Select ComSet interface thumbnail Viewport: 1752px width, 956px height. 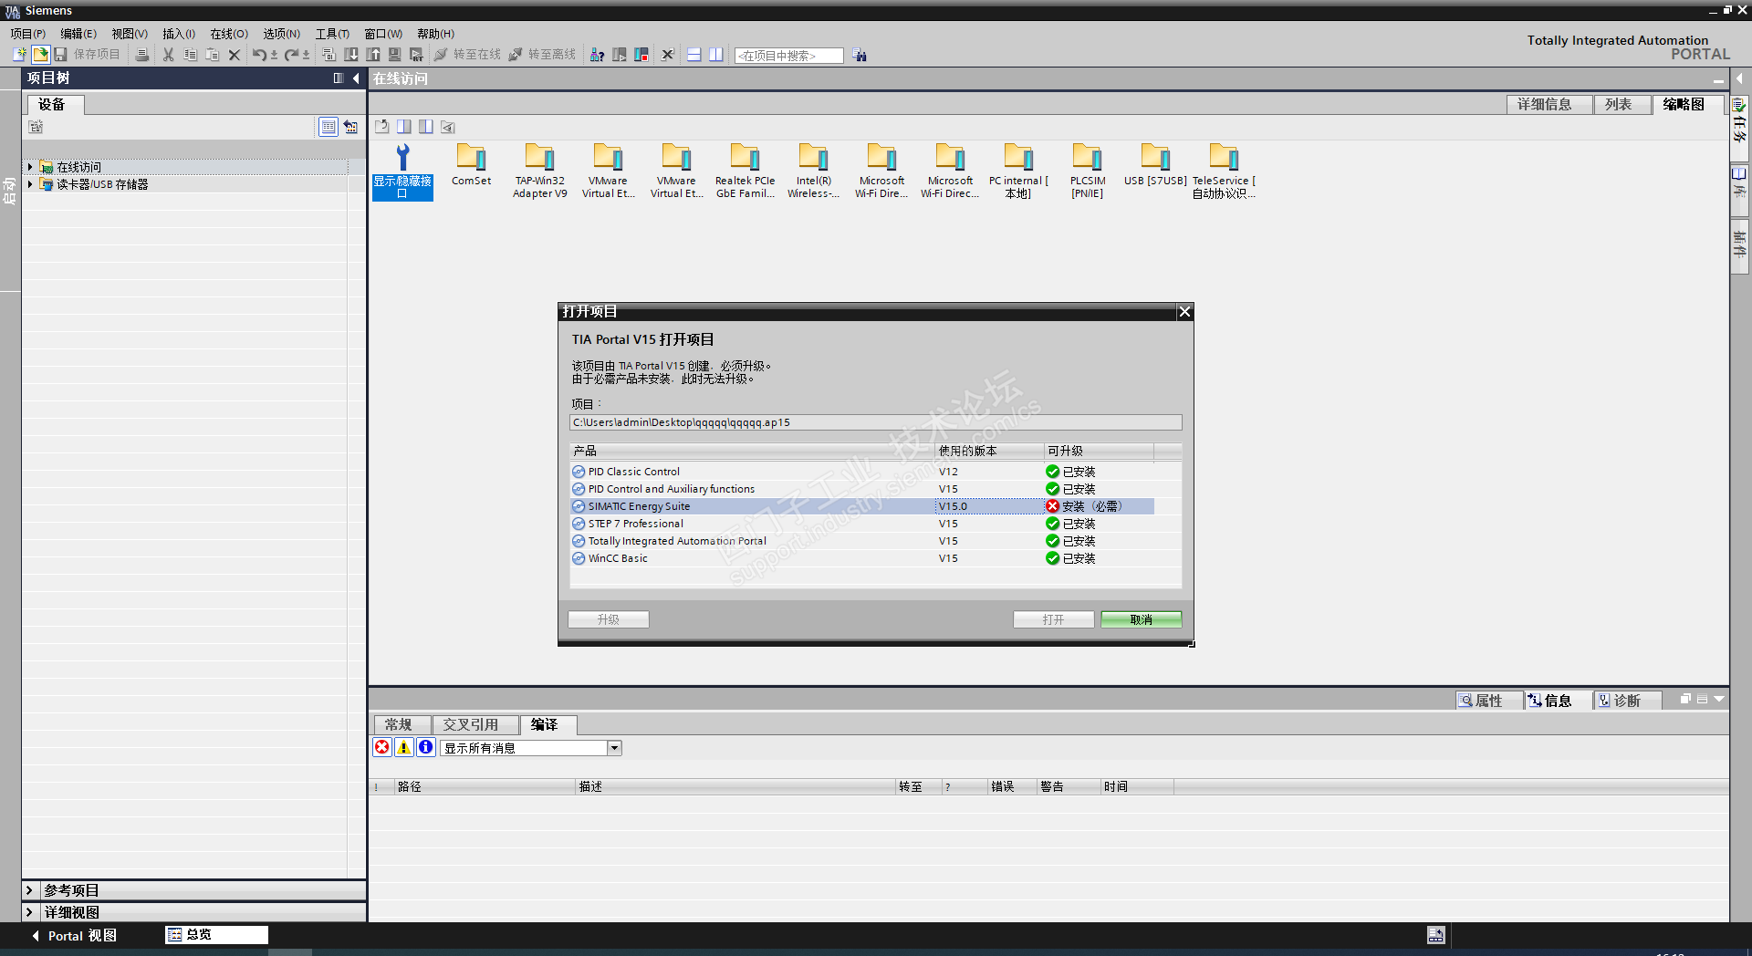(471, 164)
